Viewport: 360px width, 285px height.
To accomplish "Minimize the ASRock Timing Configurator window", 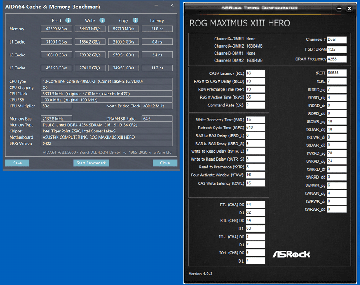I will [x=339, y=9].
